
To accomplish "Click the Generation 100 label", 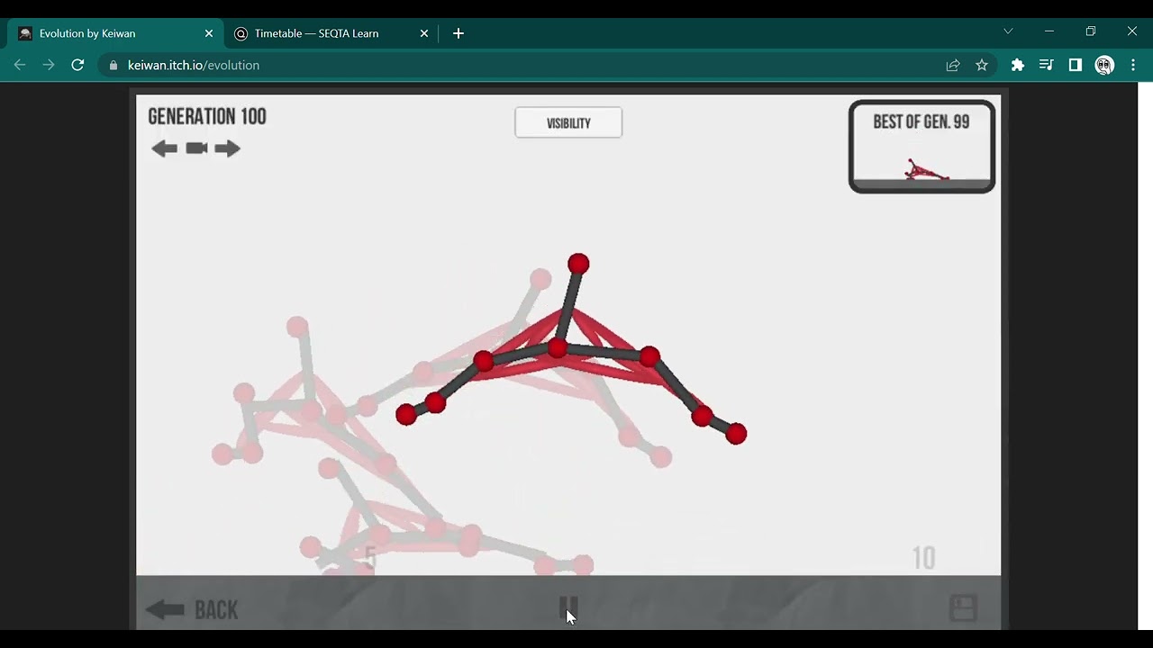I will tap(207, 117).
